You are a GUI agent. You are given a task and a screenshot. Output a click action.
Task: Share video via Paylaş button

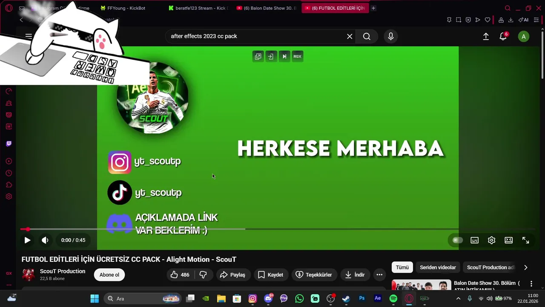tap(232, 275)
